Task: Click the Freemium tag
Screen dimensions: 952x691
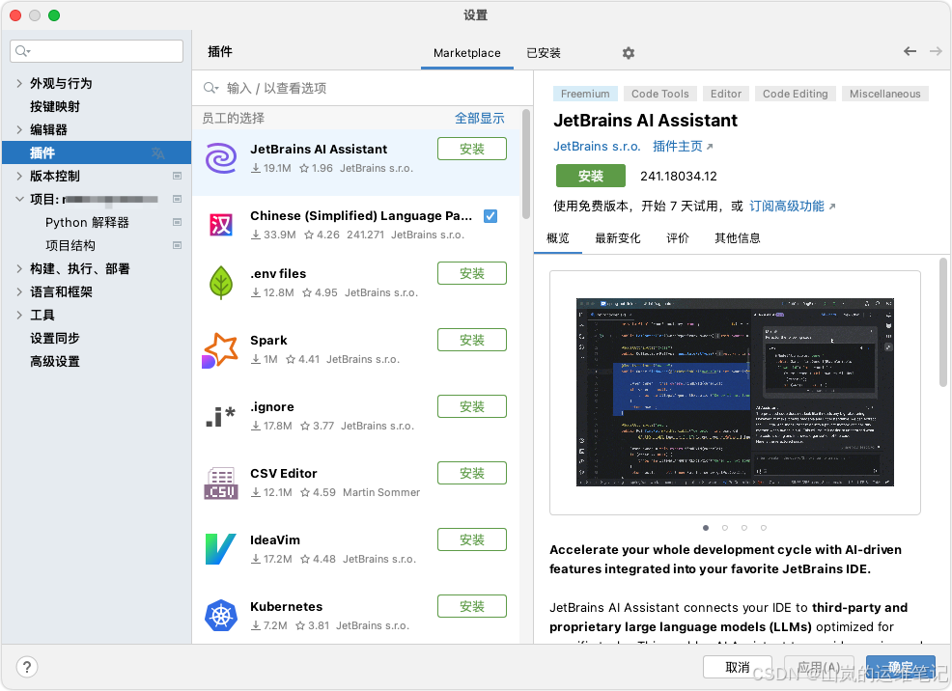Action: click(585, 94)
